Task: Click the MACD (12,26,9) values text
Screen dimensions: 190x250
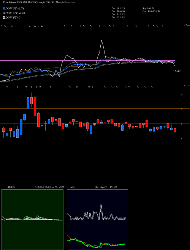Action: pos(49,187)
